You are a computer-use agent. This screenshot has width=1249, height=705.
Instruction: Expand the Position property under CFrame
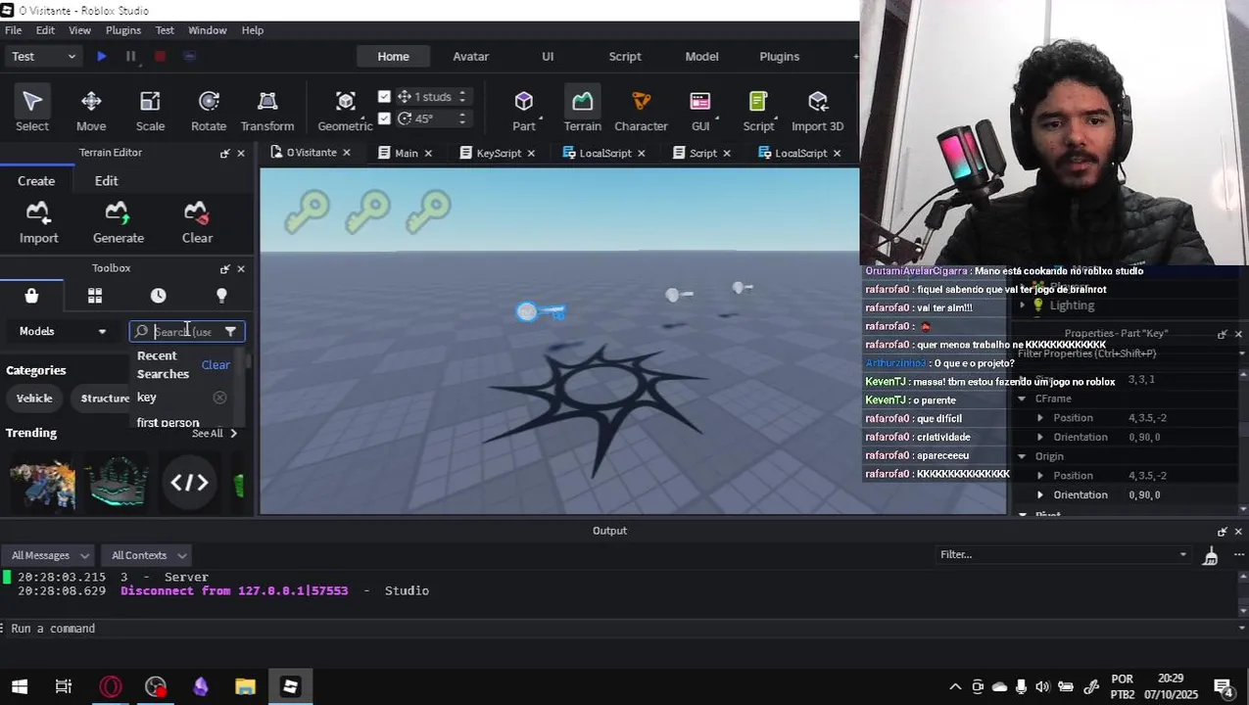point(1040,418)
